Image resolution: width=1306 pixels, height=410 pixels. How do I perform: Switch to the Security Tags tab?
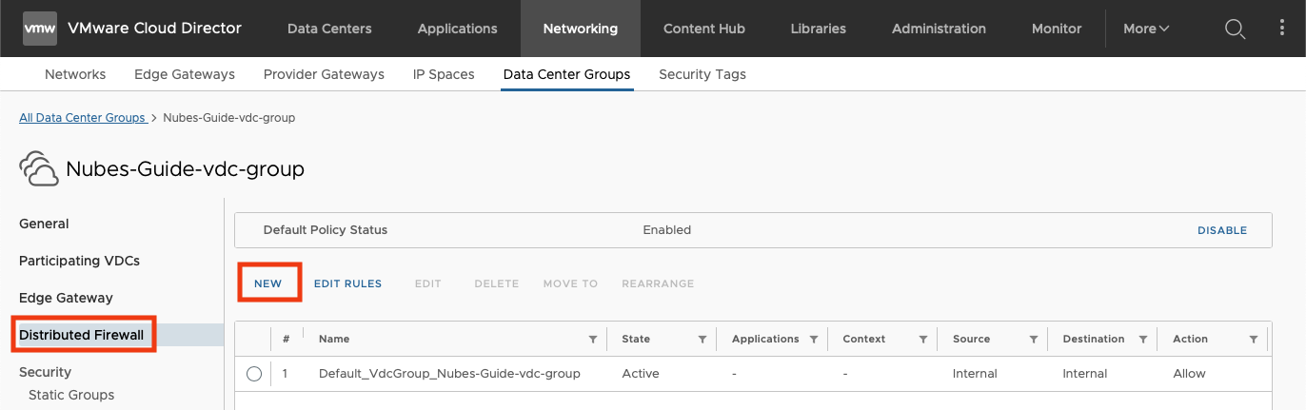pos(702,74)
